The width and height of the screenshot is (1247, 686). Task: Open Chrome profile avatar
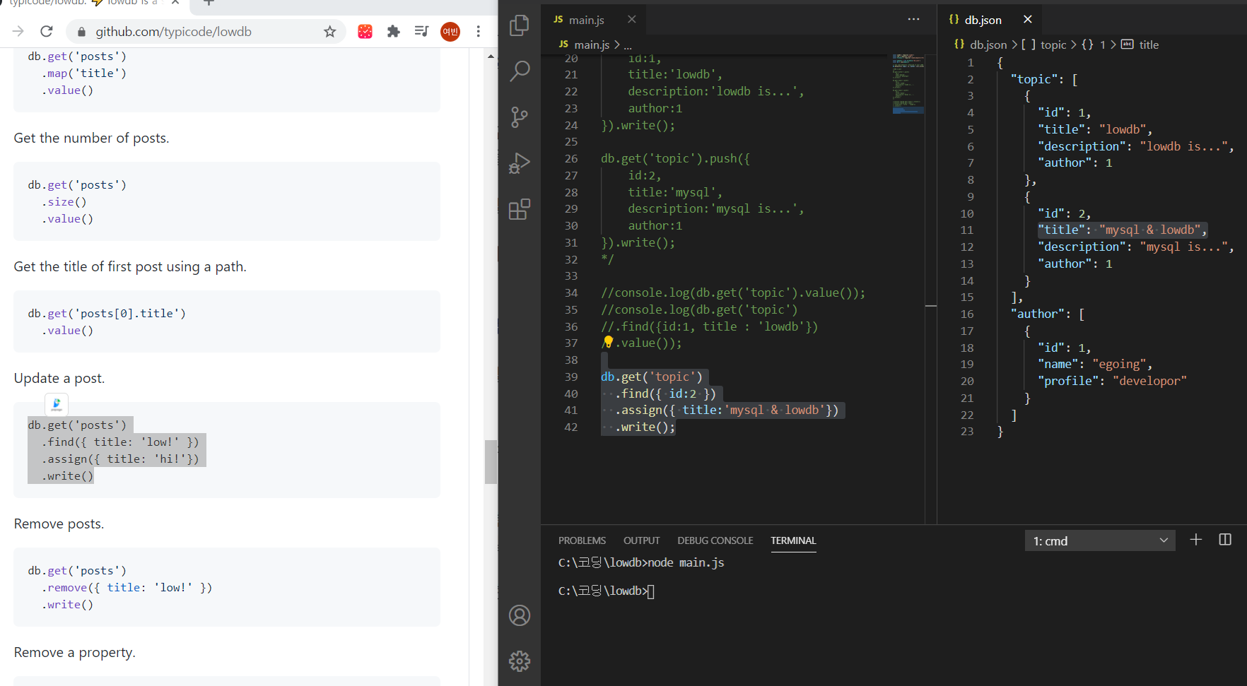click(x=450, y=31)
